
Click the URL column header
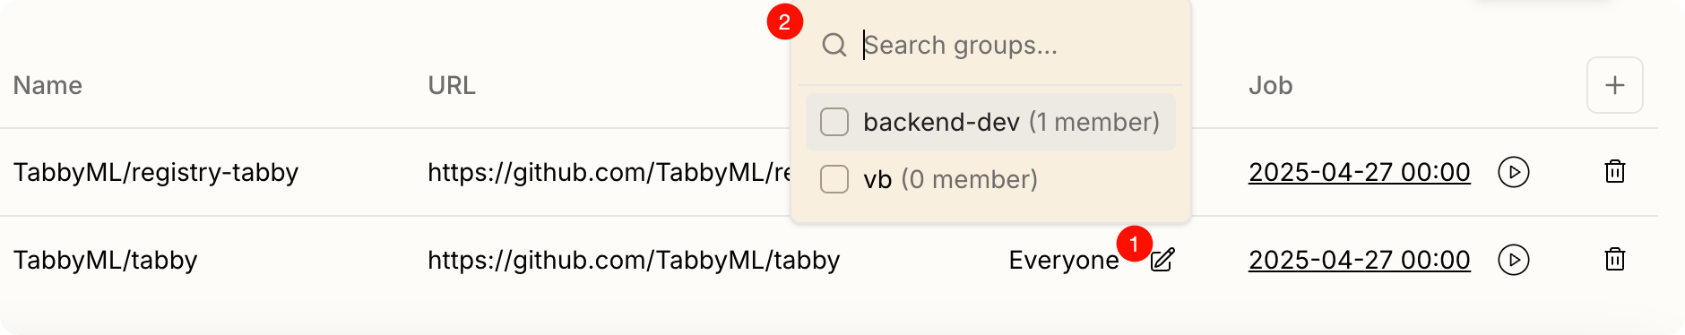452,85
